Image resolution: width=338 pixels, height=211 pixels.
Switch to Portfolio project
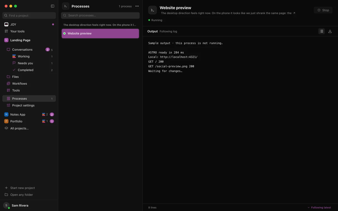[x=29, y=121]
